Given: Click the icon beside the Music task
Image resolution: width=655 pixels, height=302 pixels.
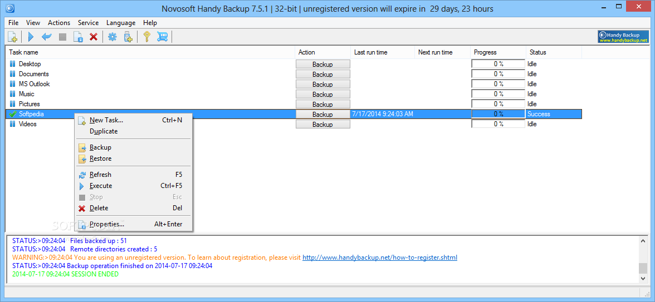Looking at the screenshot, I should point(12,94).
